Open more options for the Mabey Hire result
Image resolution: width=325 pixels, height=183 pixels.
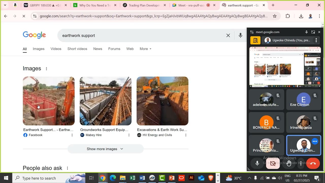(x=129, y=135)
